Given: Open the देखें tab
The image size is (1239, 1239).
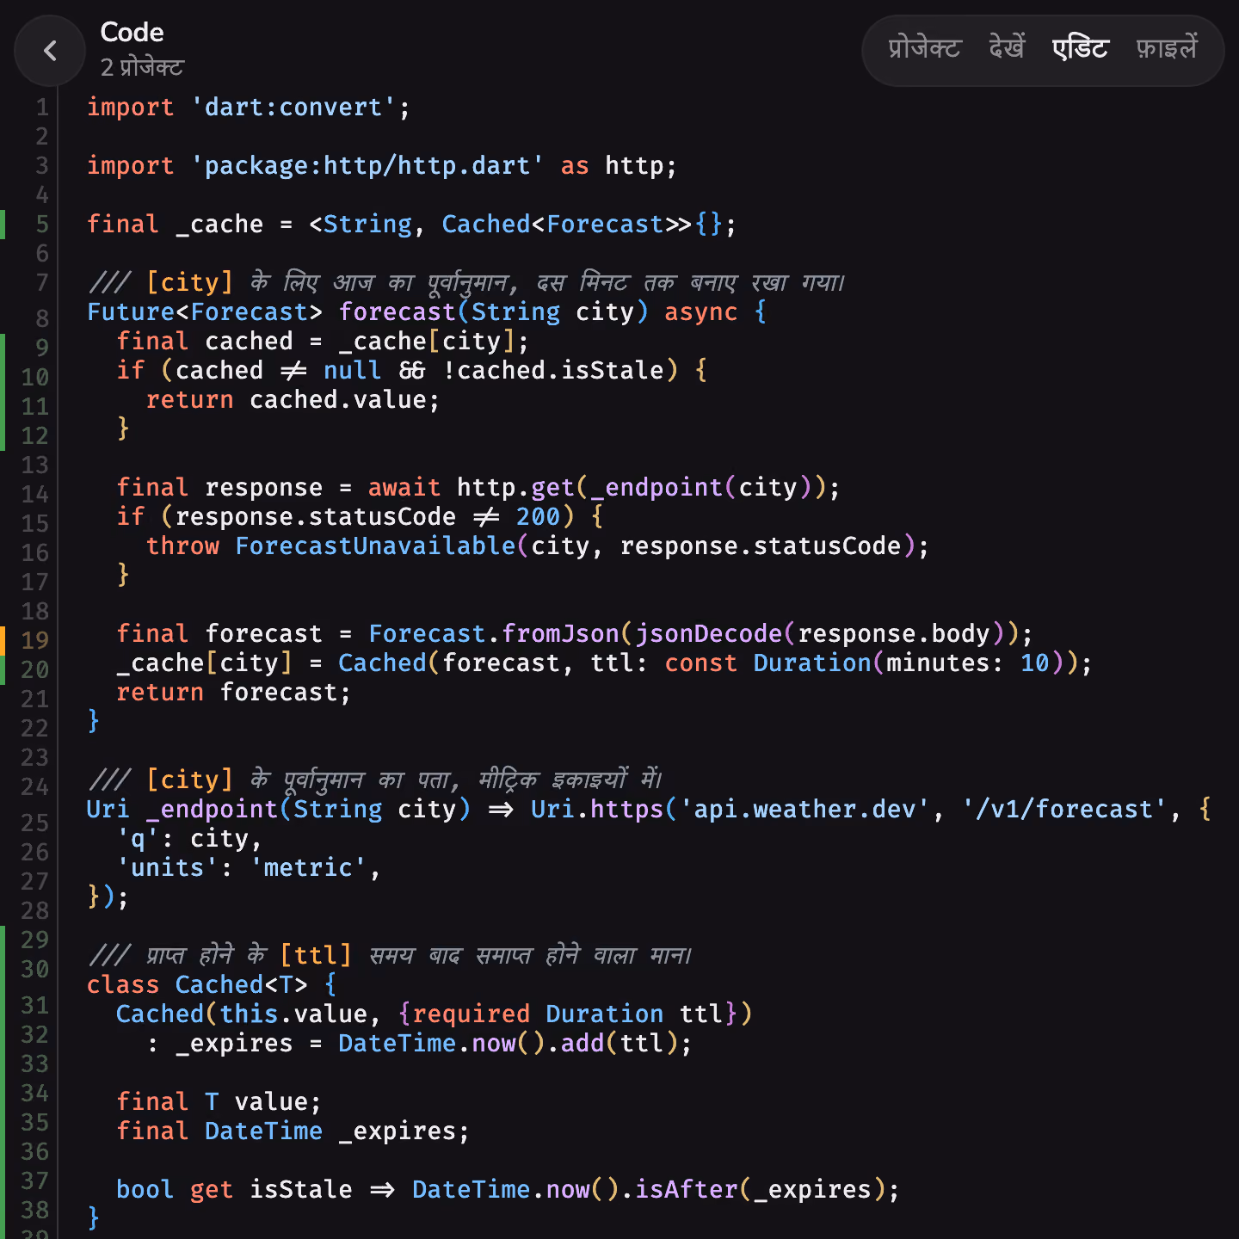Looking at the screenshot, I should [x=1007, y=48].
